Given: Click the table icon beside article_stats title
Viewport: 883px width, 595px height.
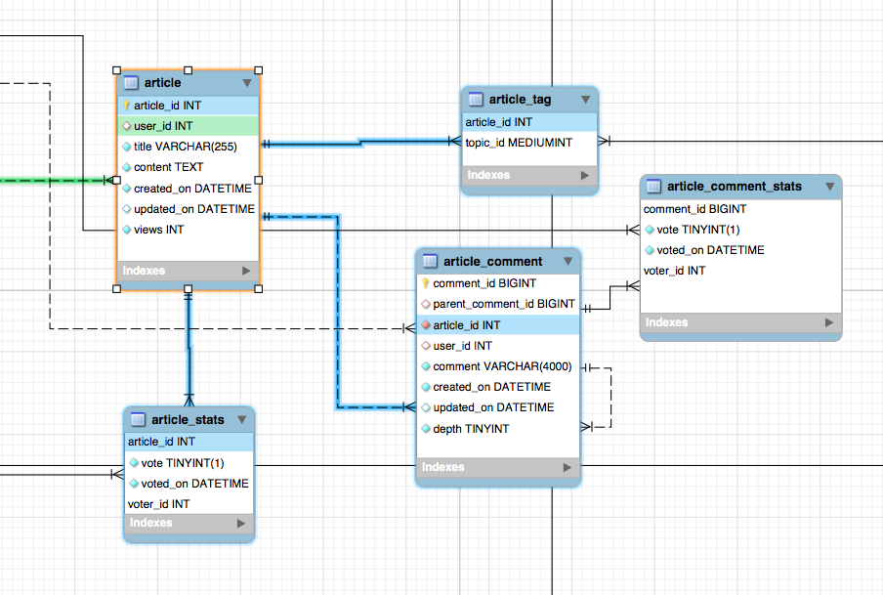Looking at the screenshot, I should [x=138, y=420].
